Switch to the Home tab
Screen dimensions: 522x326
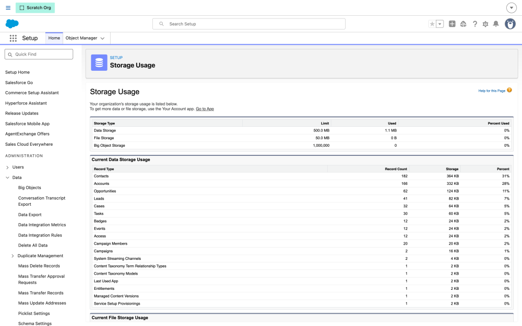pyautogui.click(x=54, y=38)
